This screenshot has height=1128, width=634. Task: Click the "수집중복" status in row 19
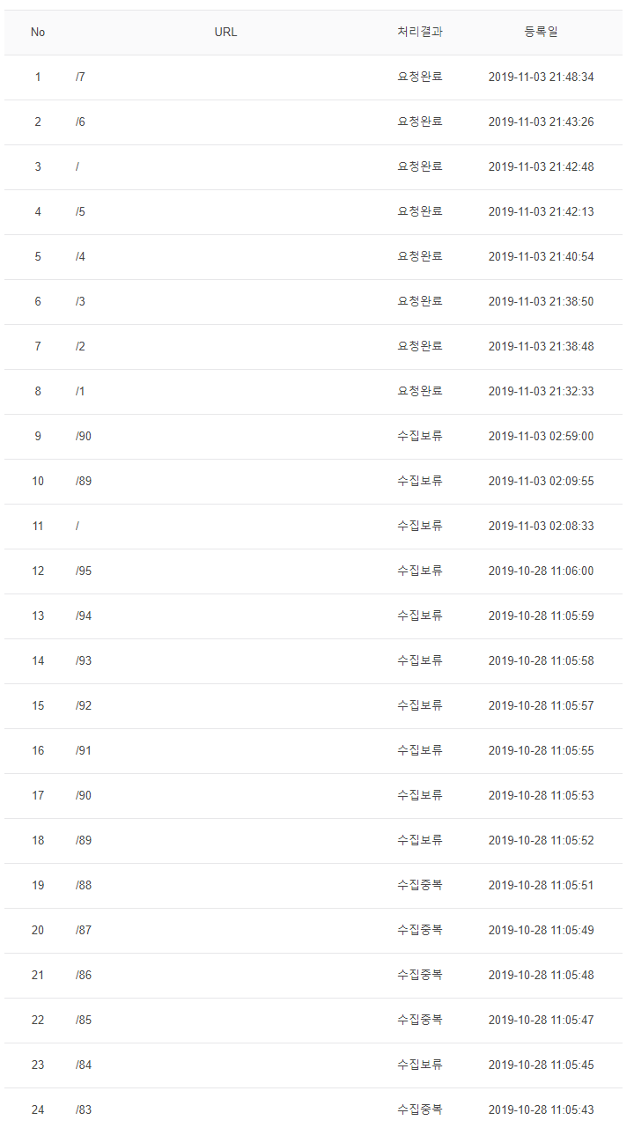[x=420, y=885]
